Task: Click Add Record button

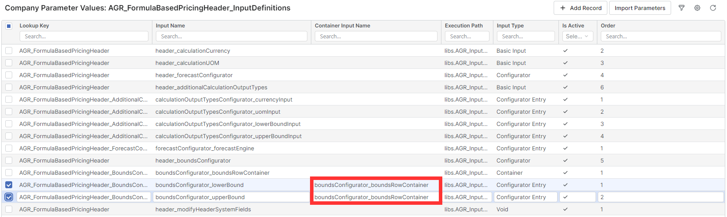Action: [x=580, y=8]
